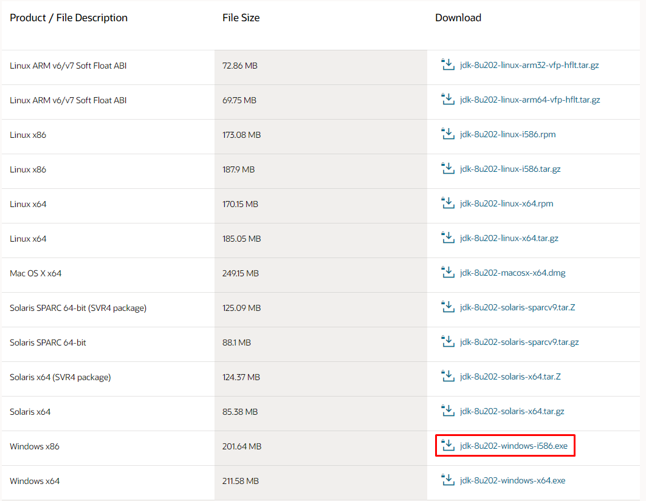646x501 pixels.
Task: Select the 85.38 MB file size
Action: point(240,412)
